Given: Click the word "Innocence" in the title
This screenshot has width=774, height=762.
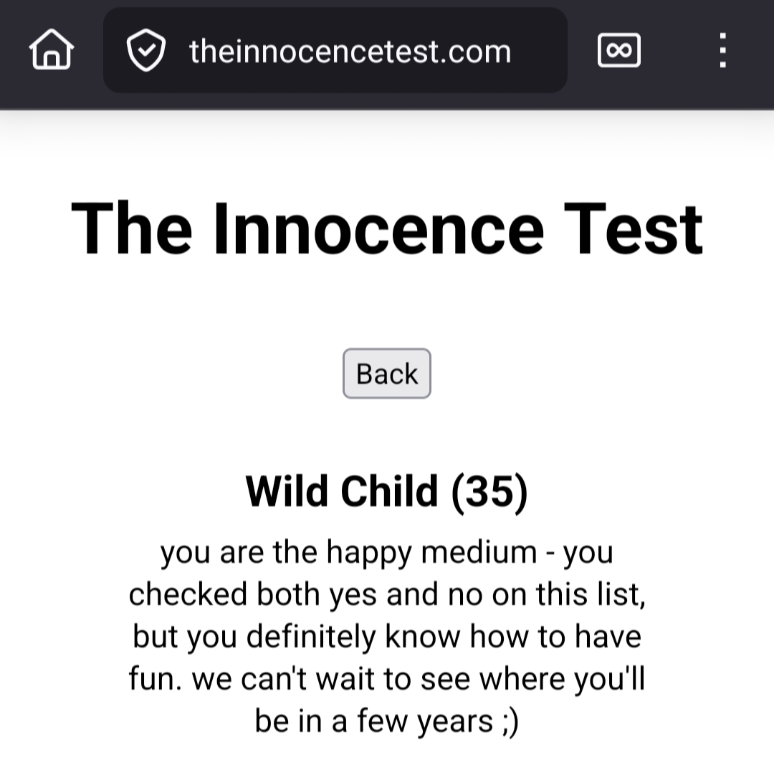Looking at the screenshot, I should click(378, 229).
